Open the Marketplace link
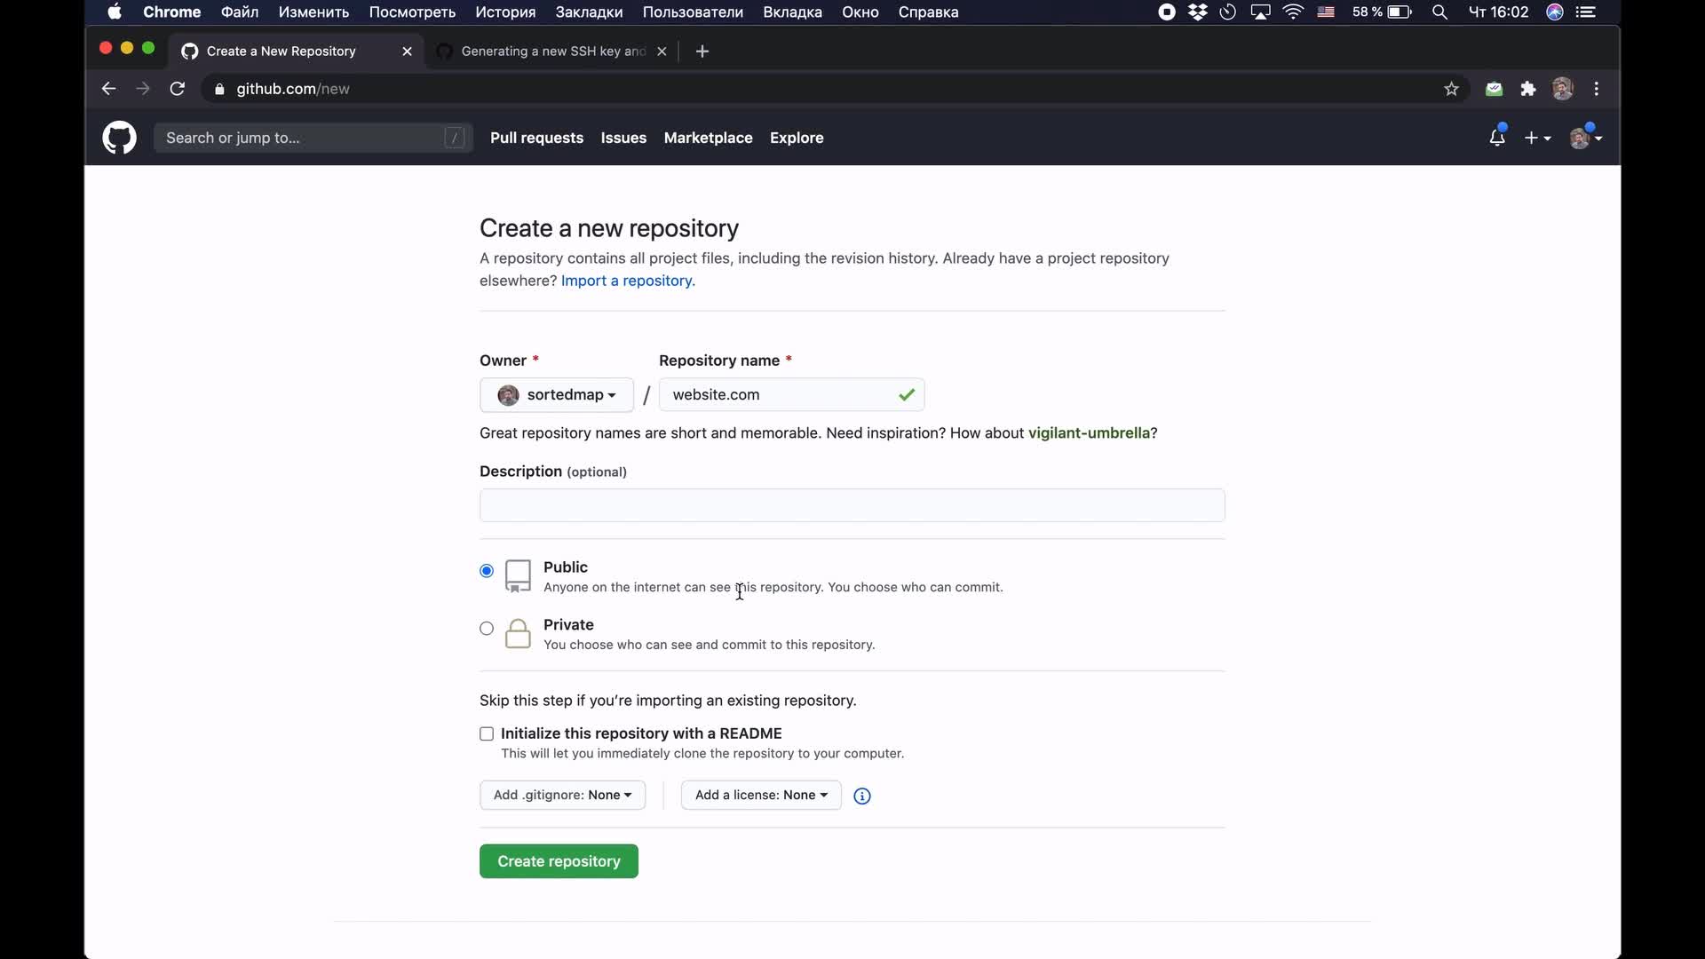This screenshot has width=1705, height=959. click(x=708, y=138)
